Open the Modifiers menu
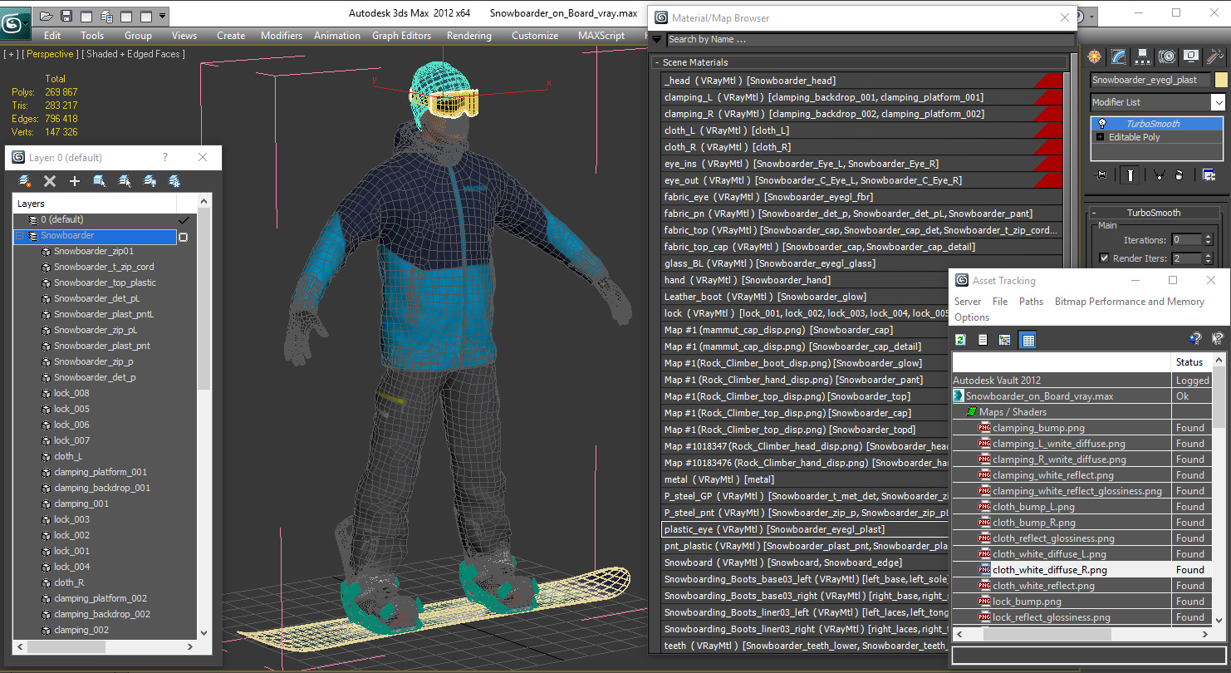The width and height of the screenshot is (1231, 673). (282, 36)
